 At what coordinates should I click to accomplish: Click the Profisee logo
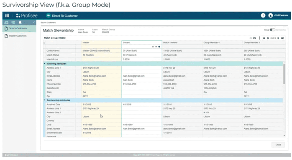[27, 15]
